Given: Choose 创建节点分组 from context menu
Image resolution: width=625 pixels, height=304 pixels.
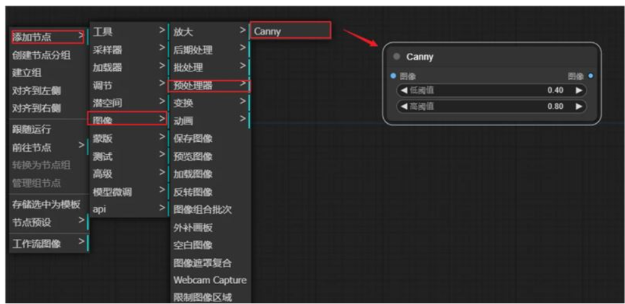Looking at the screenshot, I should tap(41, 55).
